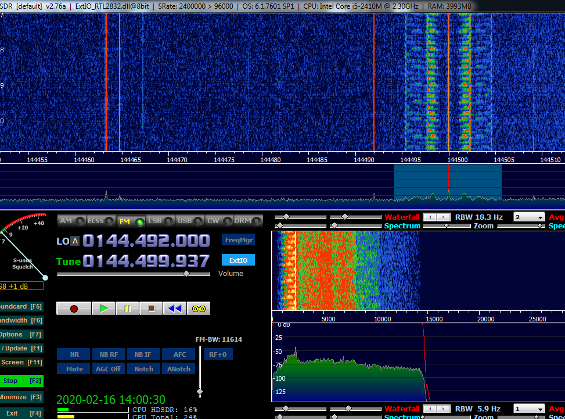565x419 pixels.
Task: Open the Avg dropdown showing 2
Action: [x=528, y=217]
